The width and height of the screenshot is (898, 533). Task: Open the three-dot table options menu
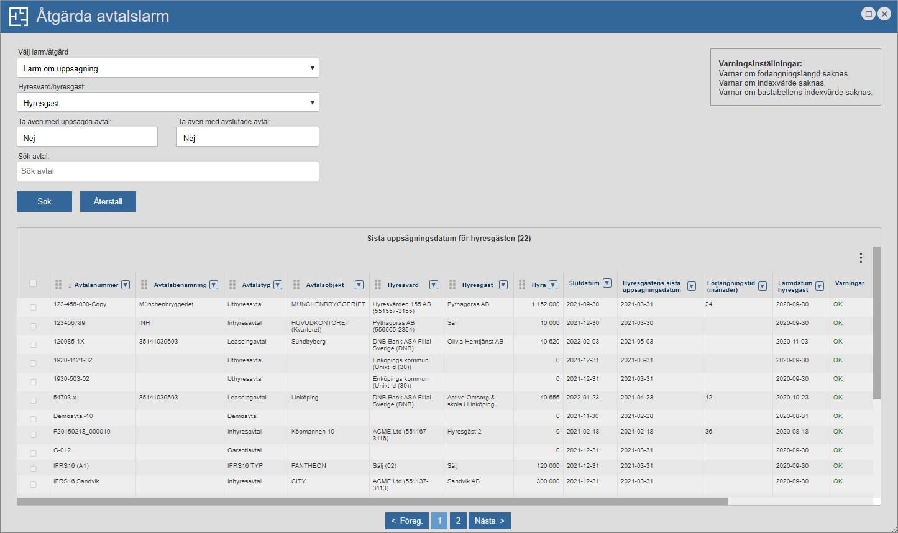[861, 258]
